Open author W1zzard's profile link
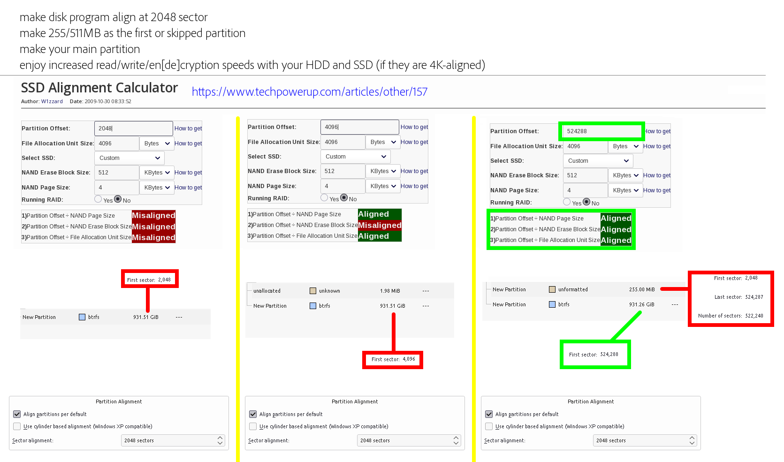This screenshot has width=784, height=462. pyautogui.click(x=52, y=101)
